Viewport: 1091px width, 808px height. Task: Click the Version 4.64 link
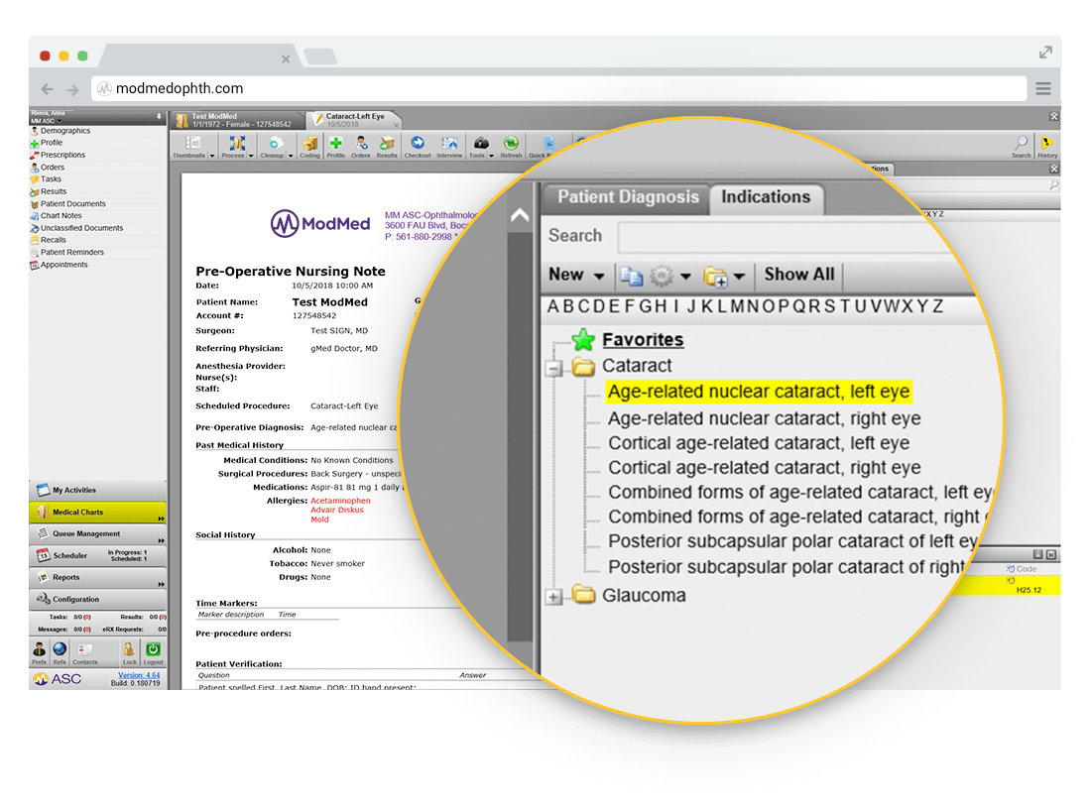(139, 675)
